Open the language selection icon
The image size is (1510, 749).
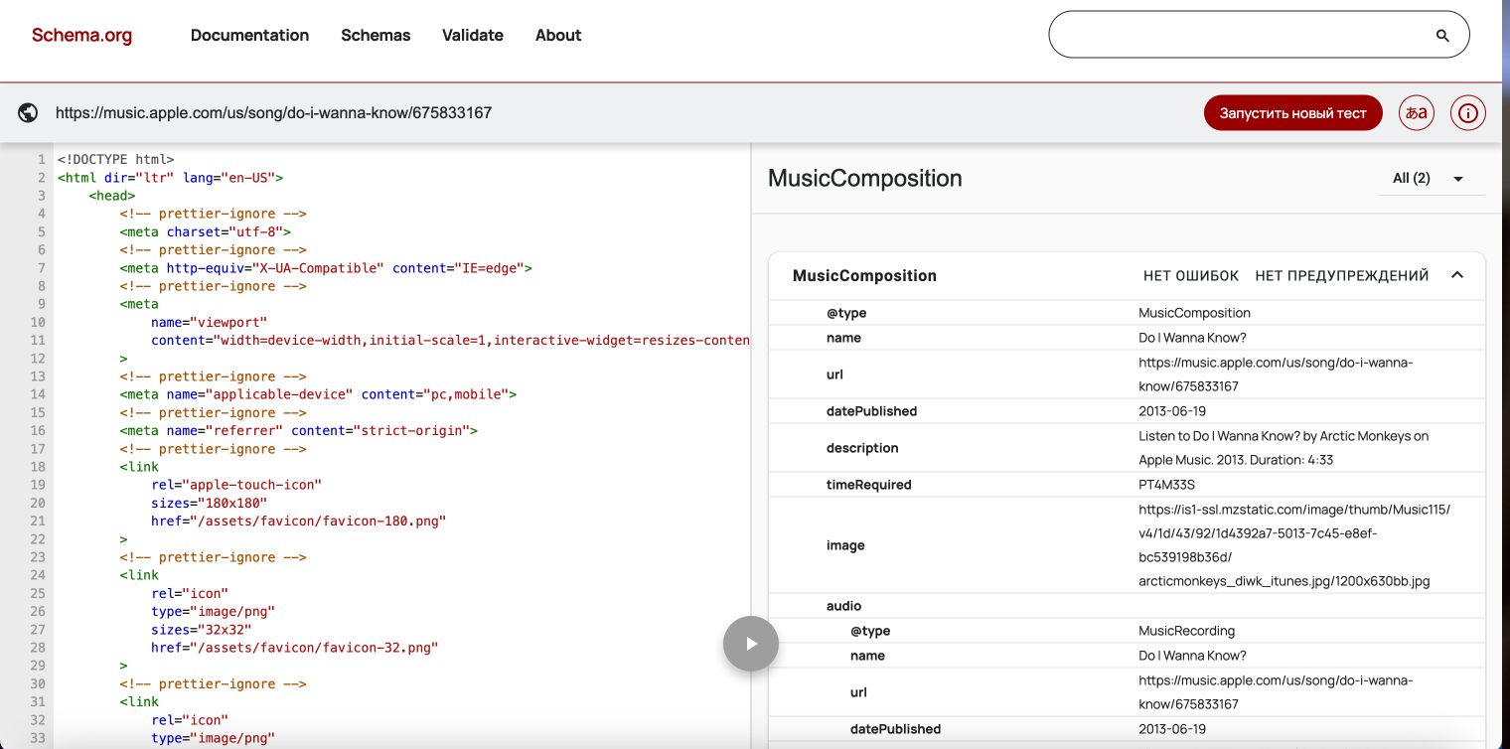click(x=1416, y=113)
